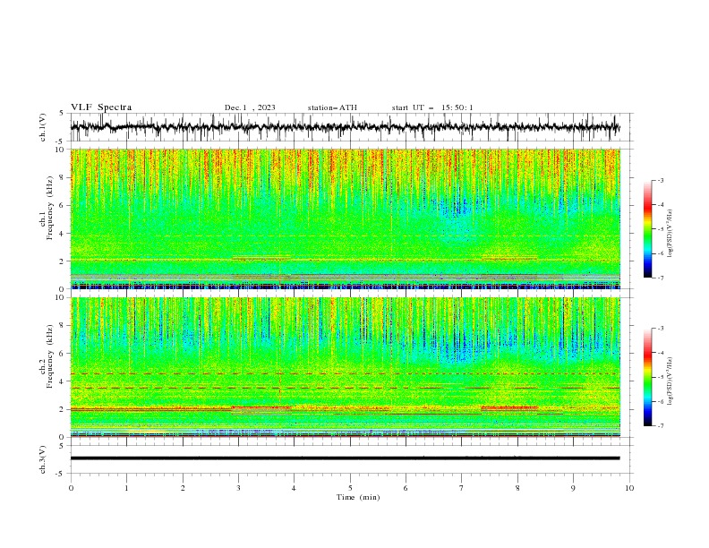Click the "Time (min)" axis title
This screenshot has width=709, height=548.
pos(358,497)
